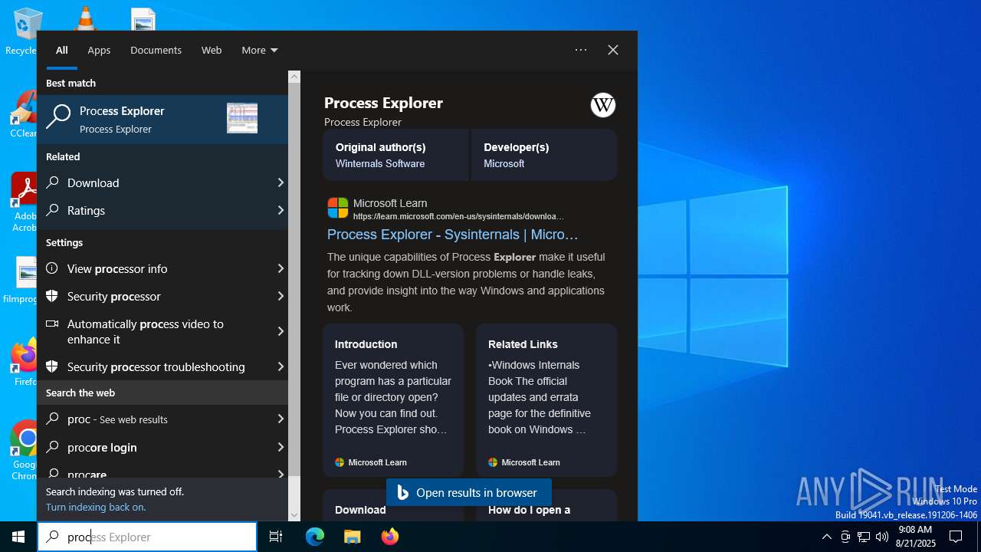Close the search panel with X

pyautogui.click(x=613, y=50)
